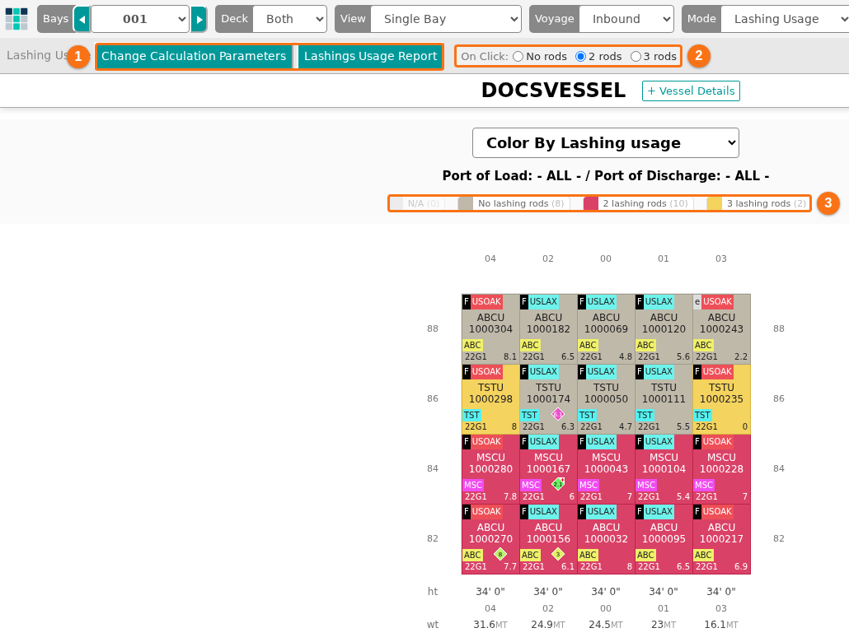Open the app grid logo icon
The width and height of the screenshot is (849, 642).
point(16,19)
